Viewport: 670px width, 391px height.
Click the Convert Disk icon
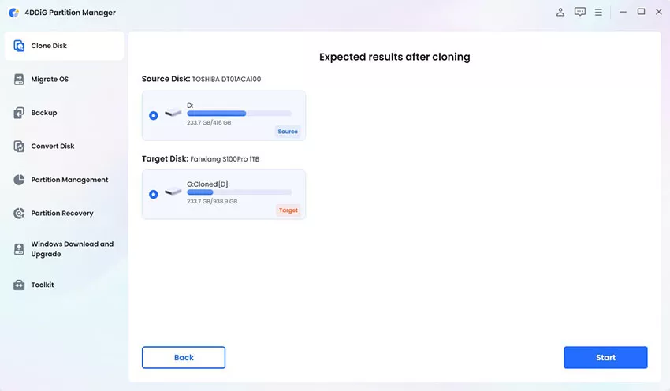pyautogui.click(x=19, y=146)
